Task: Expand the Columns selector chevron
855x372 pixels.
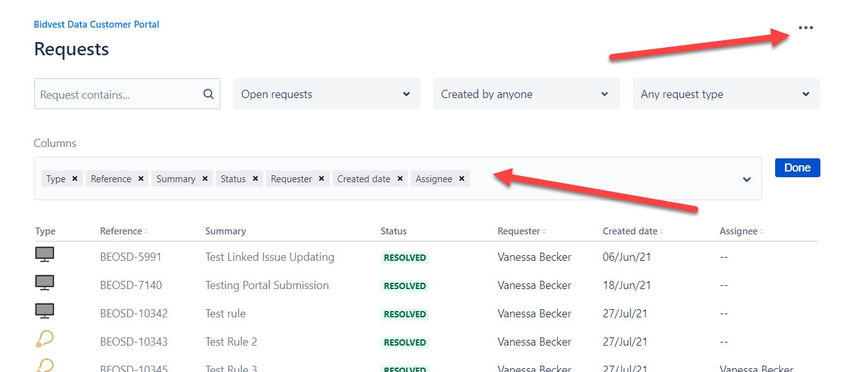Action: tap(747, 179)
